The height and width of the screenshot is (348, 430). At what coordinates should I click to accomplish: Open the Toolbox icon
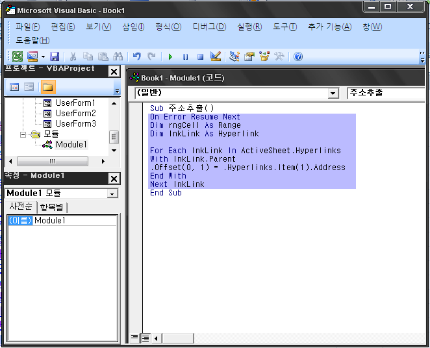pos(279,56)
